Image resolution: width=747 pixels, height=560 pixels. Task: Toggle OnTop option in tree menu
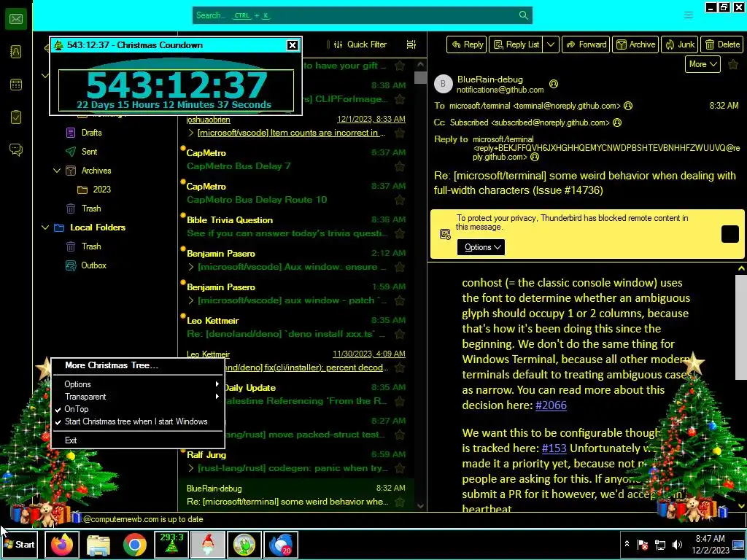click(137, 409)
